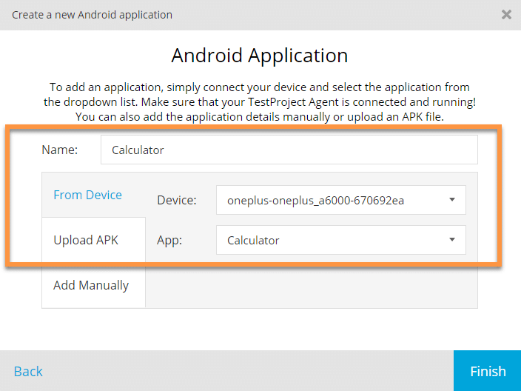
Task: Click the Name: label
Action: pyautogui.click(x=60, y=150)
